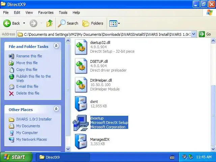216x162 pixels.
Task: Select the dxsetup installer icon
Action: [81, 123]
